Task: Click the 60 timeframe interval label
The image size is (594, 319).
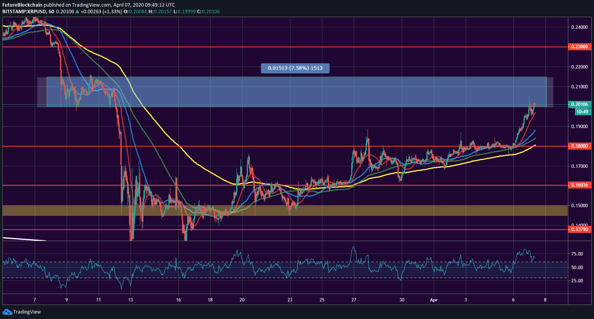Action: coord(51,11)
